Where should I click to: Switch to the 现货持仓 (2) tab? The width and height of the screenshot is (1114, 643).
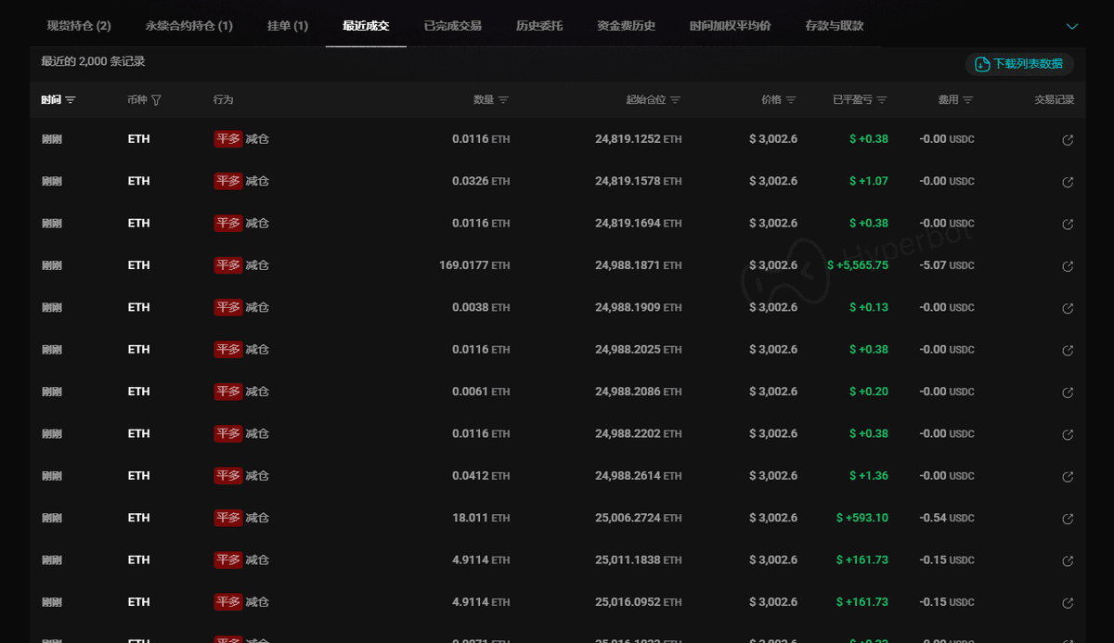coord(77,26)
